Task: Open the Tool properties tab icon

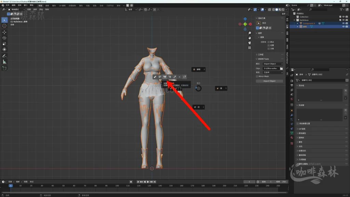Action: (x=292, y=75)
